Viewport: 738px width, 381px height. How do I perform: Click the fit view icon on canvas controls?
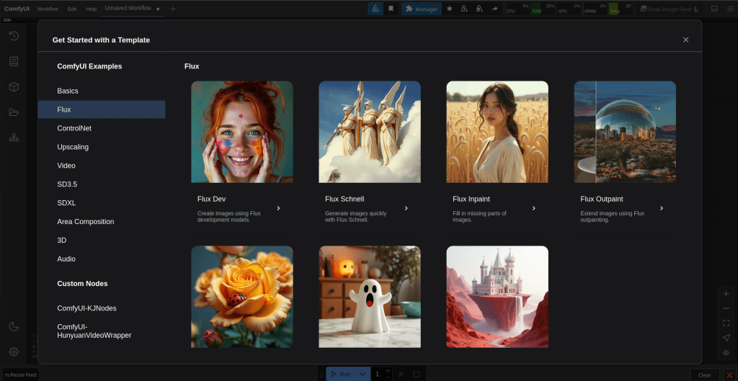[x=726, y=323]
